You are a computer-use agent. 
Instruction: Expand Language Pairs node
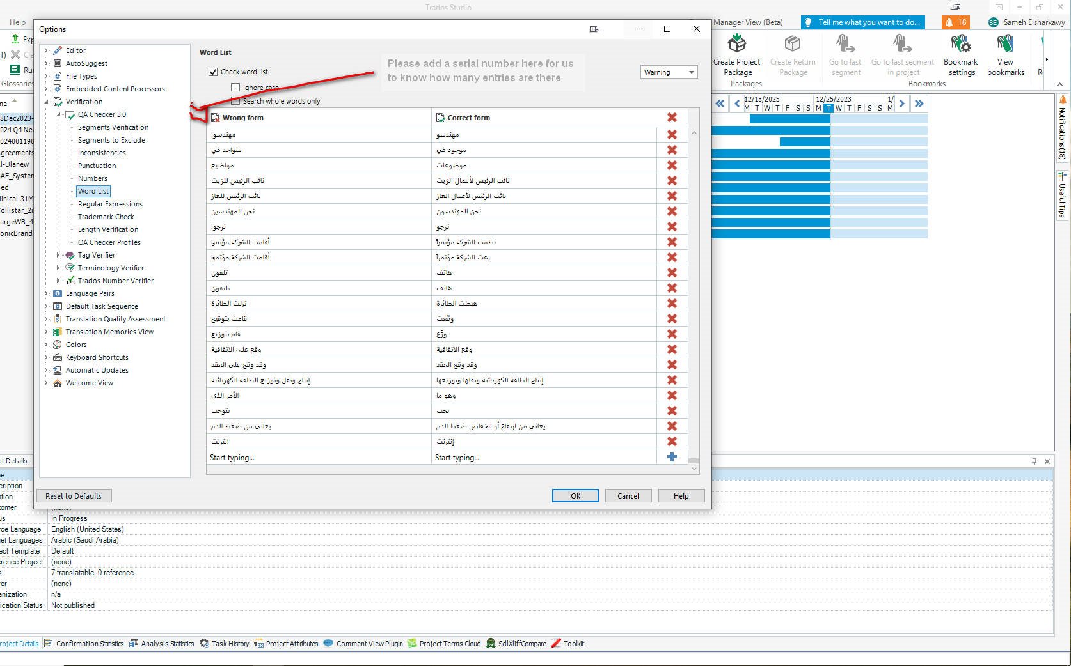46,293
